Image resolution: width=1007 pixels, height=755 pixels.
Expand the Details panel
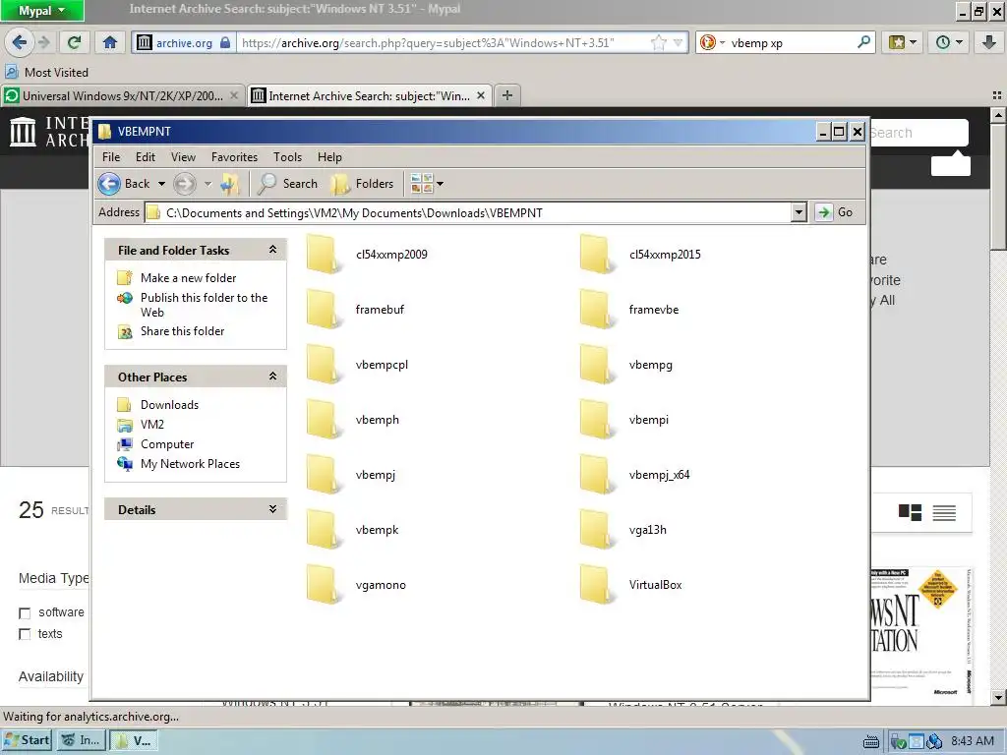click(273, 509)
